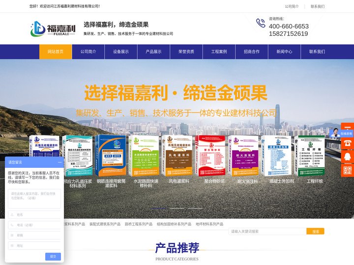Viewport: 354px width, 265px height.
Task: Focus the keyword search input field
Action: click(x=267, y=232)
